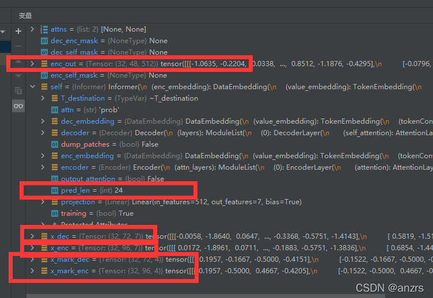433x298 pixels.
Task: Select the attn = 'prob' row
Action: [x=230, y=110]
